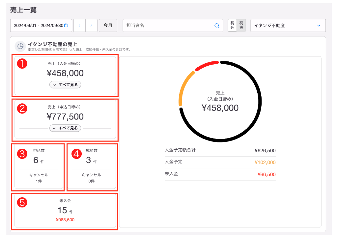Click the 入金予定額合計 ¥626,500 value
The image size is (337, 235).
coord(265,151)
